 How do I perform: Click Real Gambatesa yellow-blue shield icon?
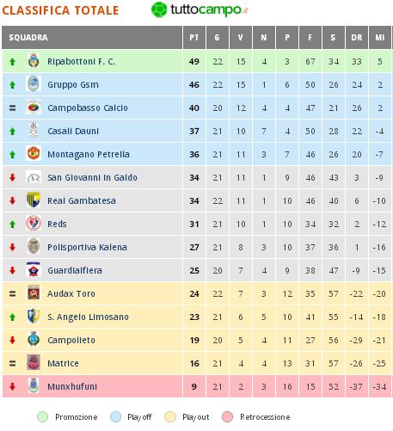pyautogui.click(x=34, y=200)
